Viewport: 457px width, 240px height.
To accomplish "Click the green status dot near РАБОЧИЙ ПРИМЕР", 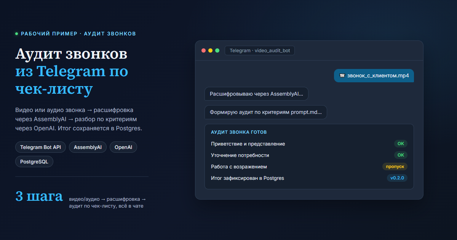I will (x=17, y=34).
